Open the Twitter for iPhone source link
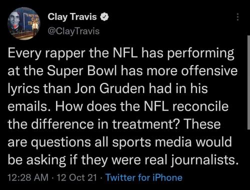The image size is (250, 190). click(144, 177)
